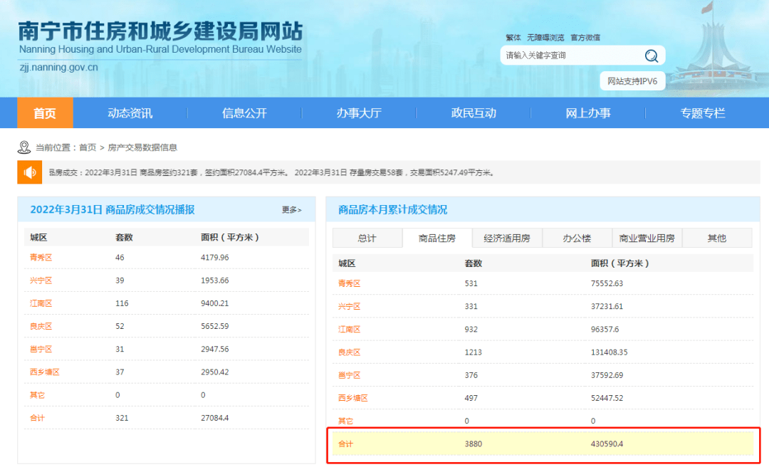Click 合计 in daily report table
The height and width of the screenshot is (472, 769).
(37, 418)
